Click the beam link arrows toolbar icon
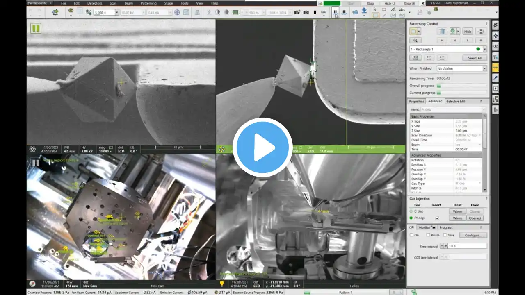 pos(55,12)
